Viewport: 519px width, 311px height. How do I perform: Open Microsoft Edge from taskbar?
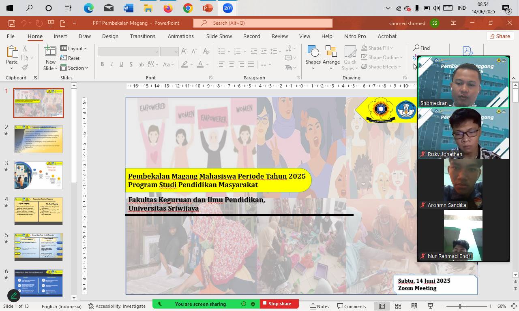(88, 8)
